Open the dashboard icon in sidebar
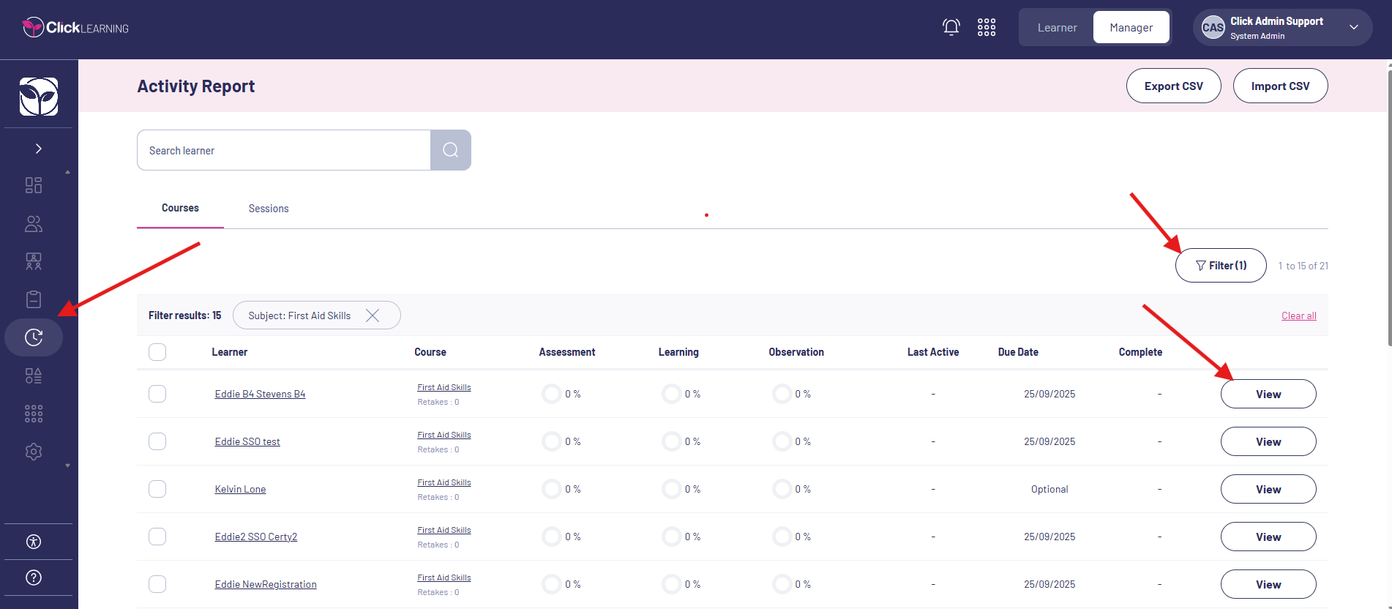This screenshot has height=609, width=1392. pyautogui.click(x=34, y=185)
